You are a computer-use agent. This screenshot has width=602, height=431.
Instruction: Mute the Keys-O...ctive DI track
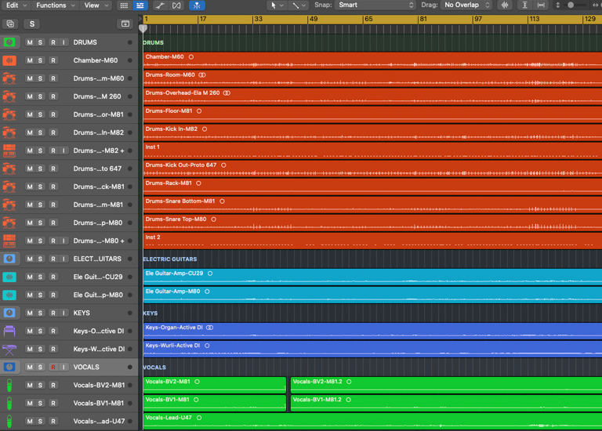click(x=30, y=331)
